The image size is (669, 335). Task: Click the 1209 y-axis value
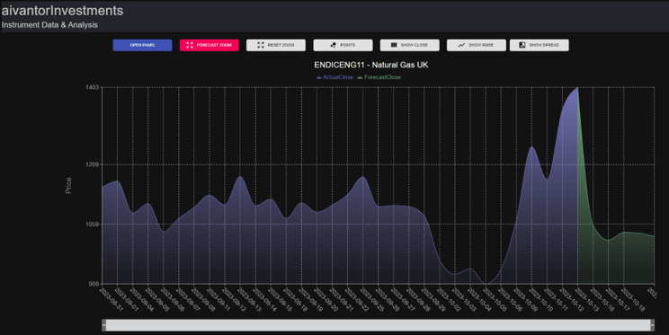tap(92, 164)
